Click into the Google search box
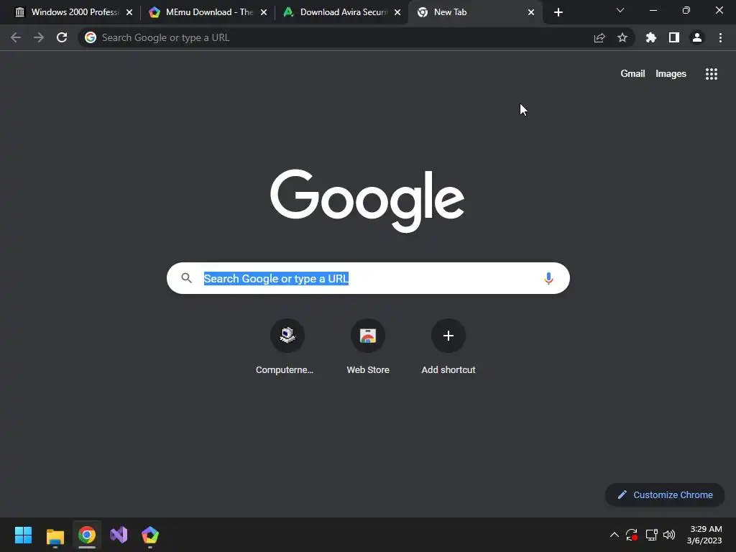The image size is (736, 552). (368, 278)
